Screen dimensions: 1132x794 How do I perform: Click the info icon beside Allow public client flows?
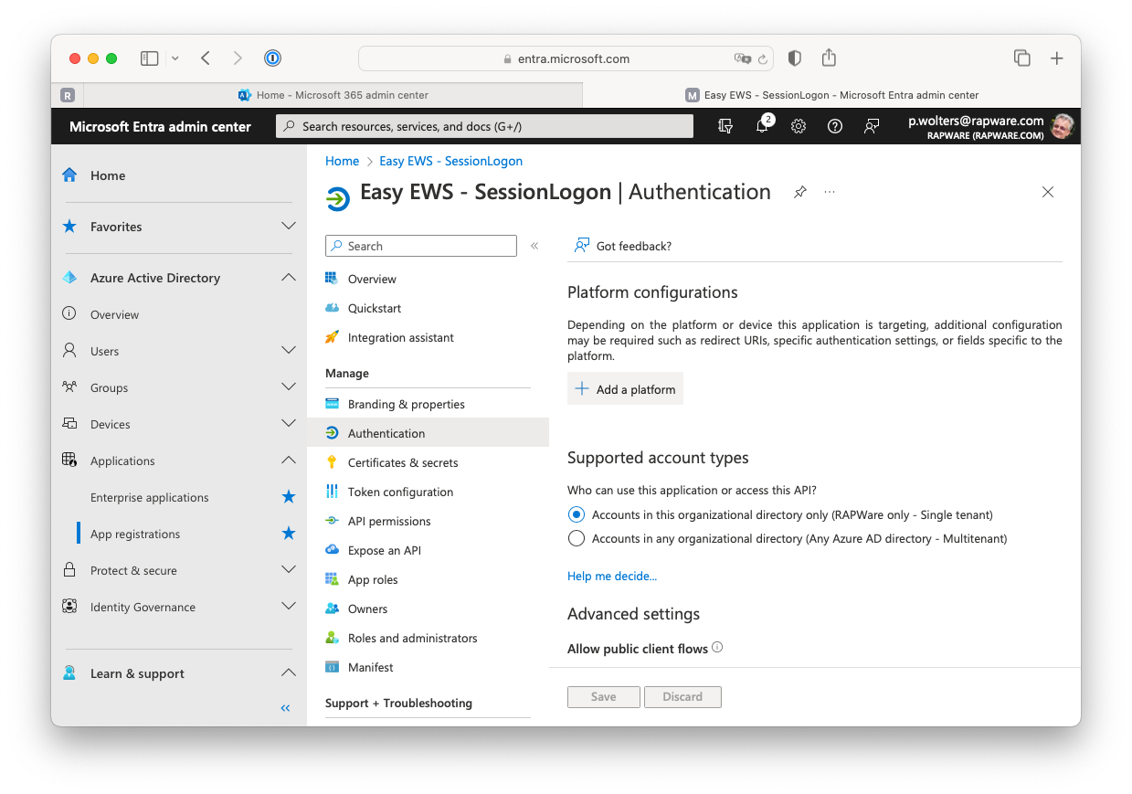(717, 648)
